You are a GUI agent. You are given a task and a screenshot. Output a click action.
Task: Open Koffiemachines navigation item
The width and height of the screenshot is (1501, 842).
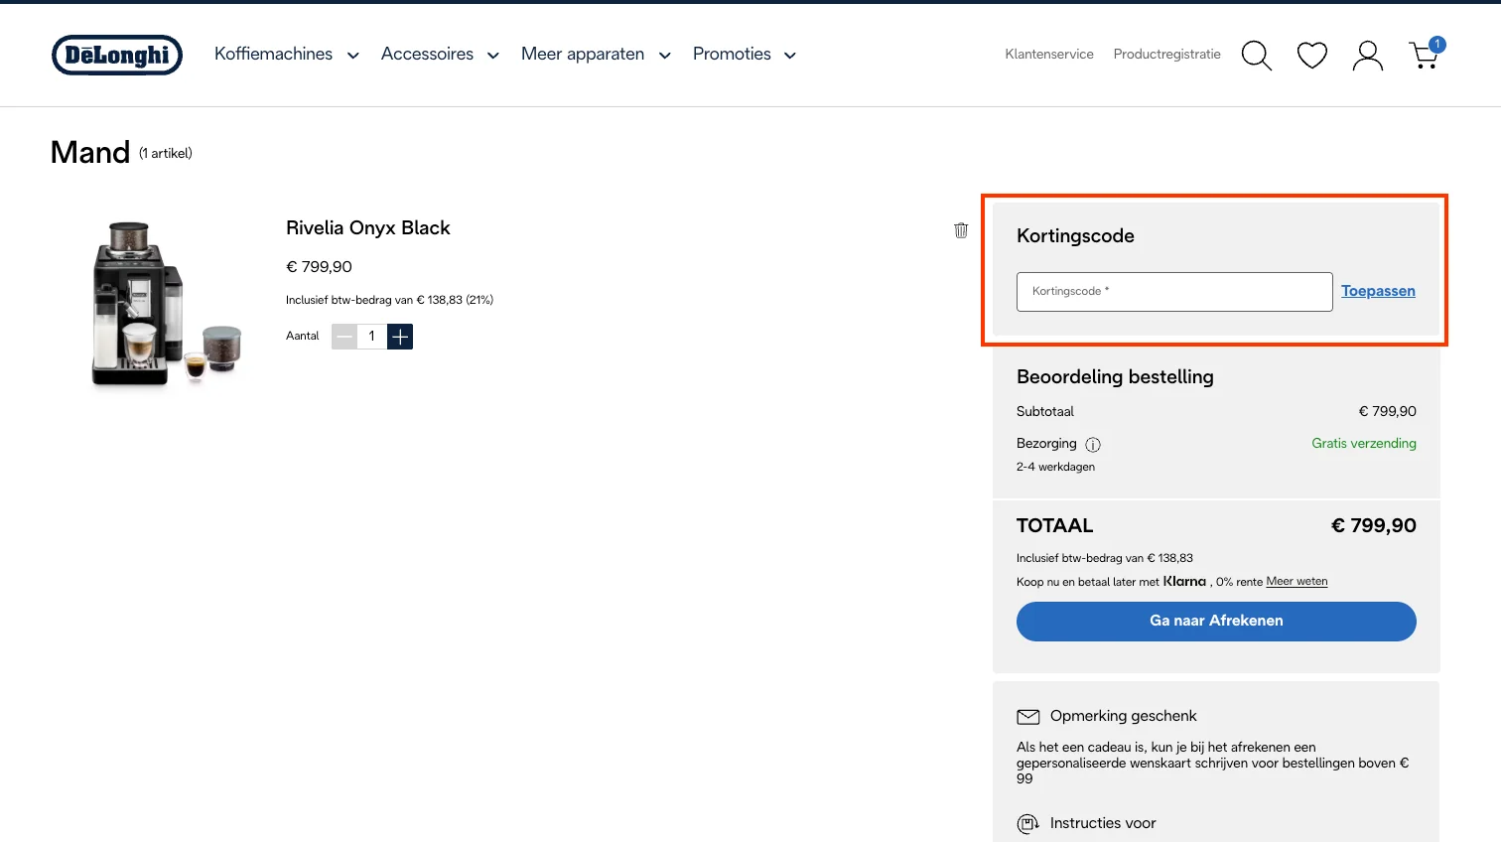click(x=274, y=54)
